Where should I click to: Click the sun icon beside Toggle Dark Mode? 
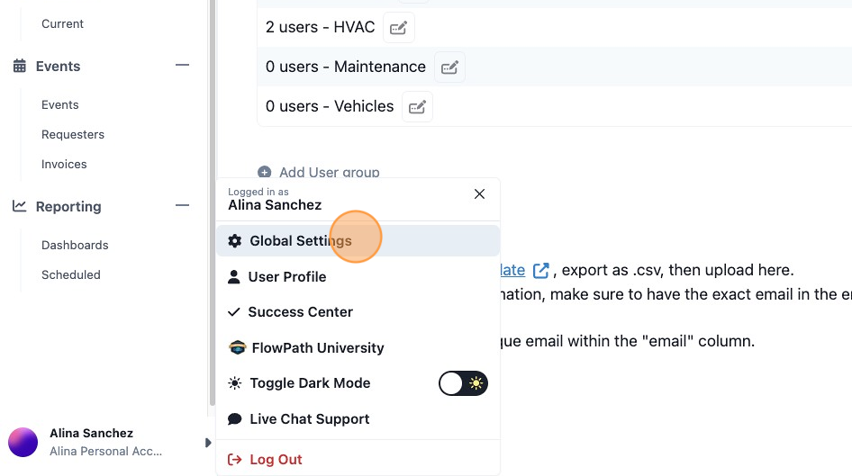235,383
